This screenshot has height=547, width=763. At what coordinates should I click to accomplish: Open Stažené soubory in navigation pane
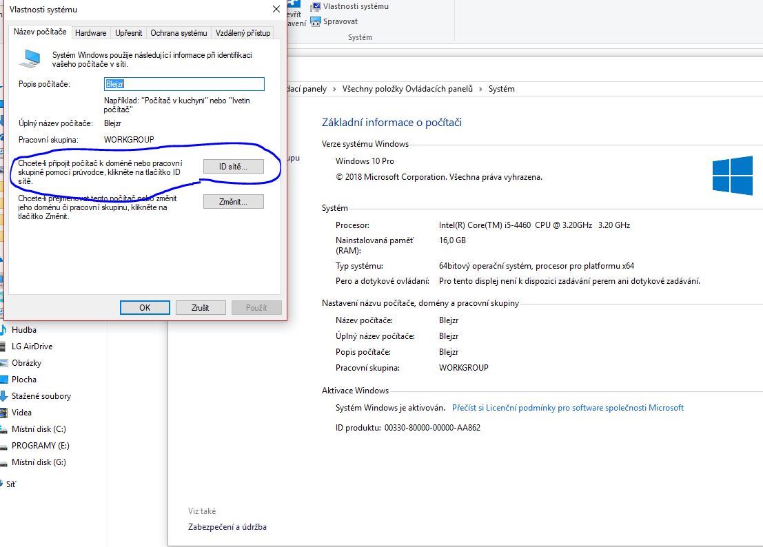(x=41, y=396)
